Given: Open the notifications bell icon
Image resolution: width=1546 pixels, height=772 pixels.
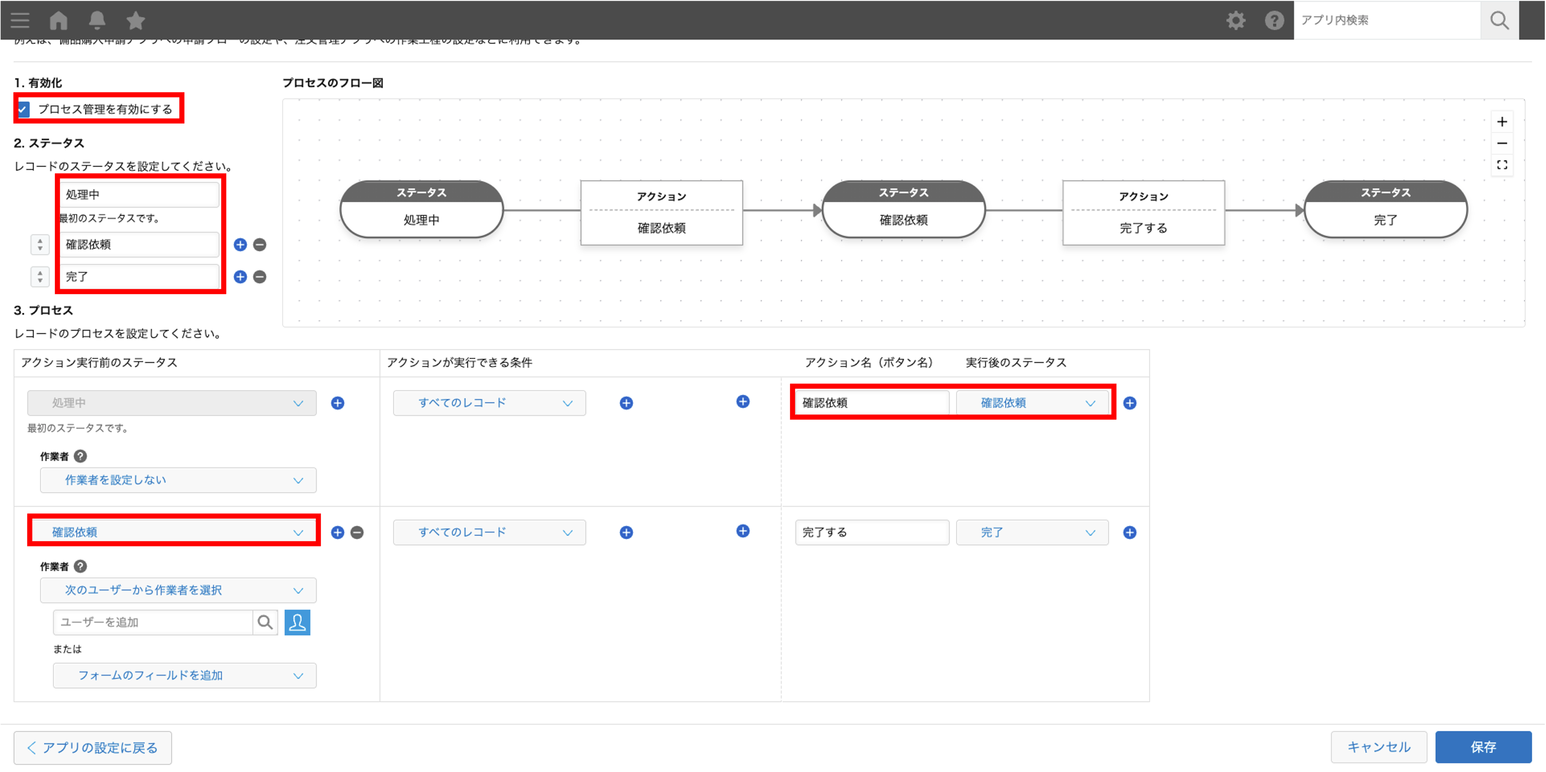Looking at the screenshot, I should [x=97, y=20].
